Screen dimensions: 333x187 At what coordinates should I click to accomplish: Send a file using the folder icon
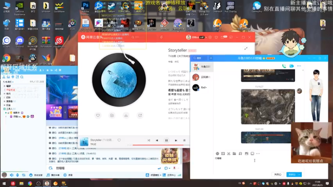[x=234, y=153]
